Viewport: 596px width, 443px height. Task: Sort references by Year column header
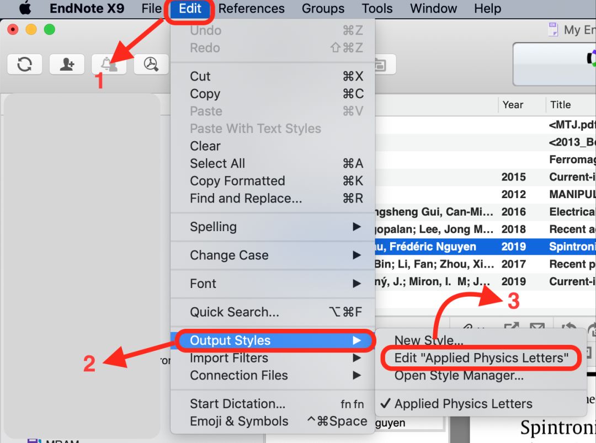tap(513, 105)
